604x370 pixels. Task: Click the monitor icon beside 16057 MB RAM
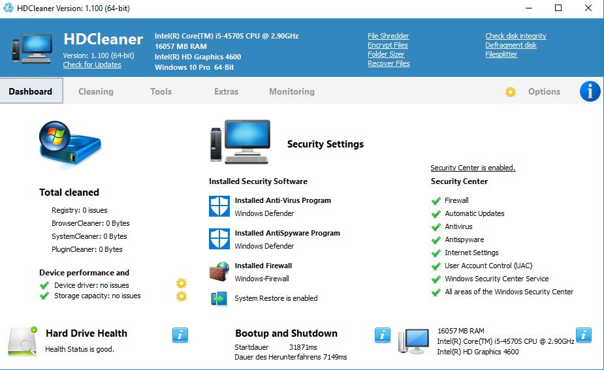(x=414, y=341)
